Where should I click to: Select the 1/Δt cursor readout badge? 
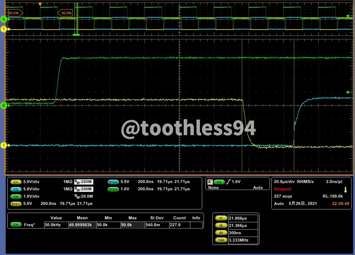[x=221, y=240]
